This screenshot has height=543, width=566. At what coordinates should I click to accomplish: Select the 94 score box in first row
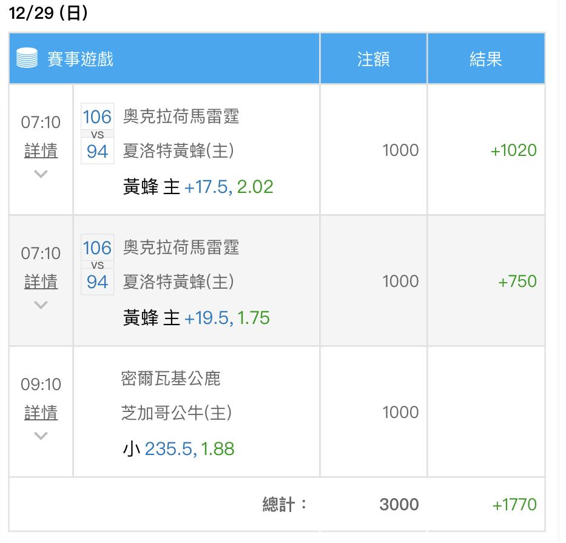(97, 151)
